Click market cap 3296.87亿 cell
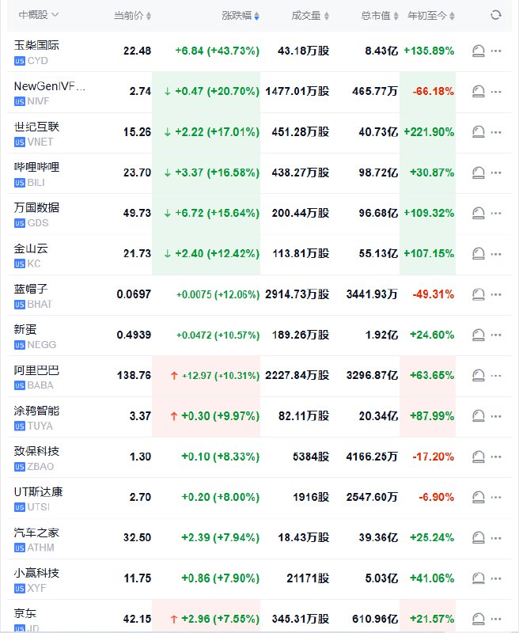 pos(372,375)
